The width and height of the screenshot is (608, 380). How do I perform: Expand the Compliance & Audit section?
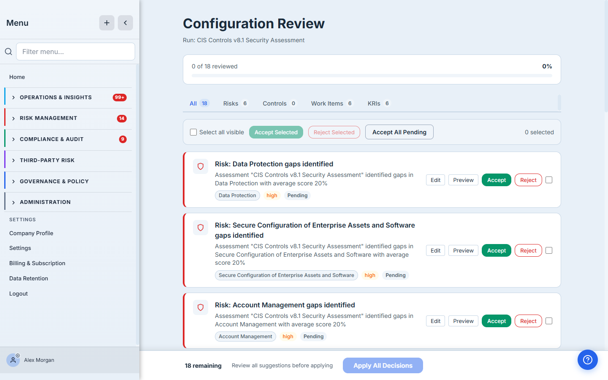pyautogui.click(x=68, y=139)
